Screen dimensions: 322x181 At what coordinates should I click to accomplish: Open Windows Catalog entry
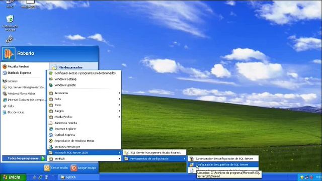point(84,79)
